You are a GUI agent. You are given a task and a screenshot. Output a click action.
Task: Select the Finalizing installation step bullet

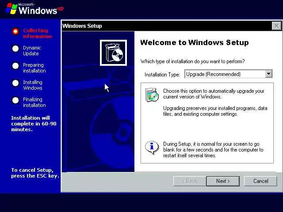coord(15,100)
